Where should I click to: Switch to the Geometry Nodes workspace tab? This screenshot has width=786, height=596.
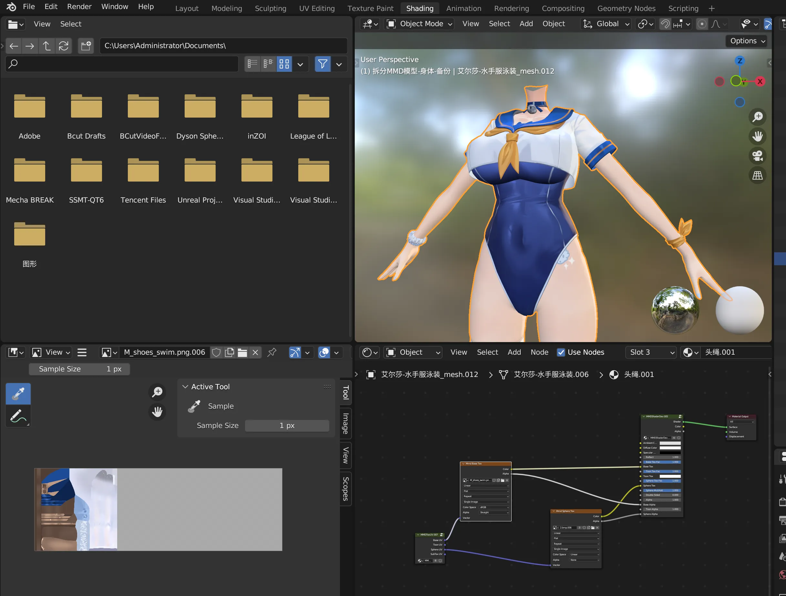pos(627,8)
